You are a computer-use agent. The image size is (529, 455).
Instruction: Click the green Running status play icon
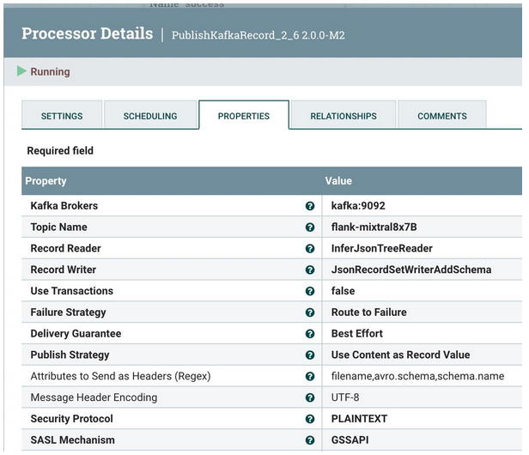(x=21, y=71)
